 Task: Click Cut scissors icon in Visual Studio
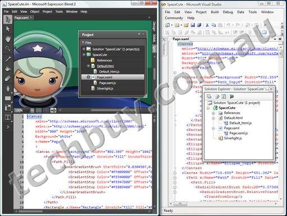207,25
